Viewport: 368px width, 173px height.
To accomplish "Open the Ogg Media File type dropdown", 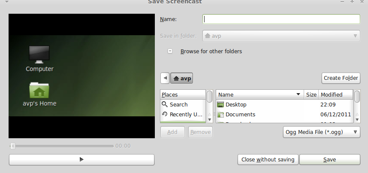I will (322, 132).
